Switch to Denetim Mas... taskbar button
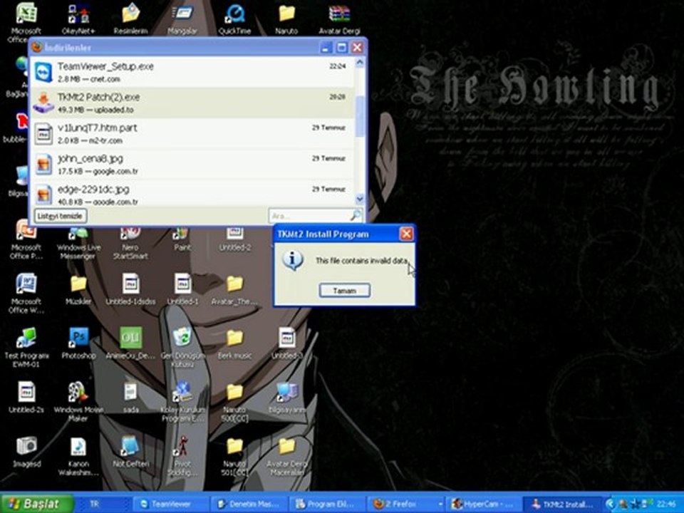The height and width of the screenshot is (513, 684). click(x=249, y=504)
